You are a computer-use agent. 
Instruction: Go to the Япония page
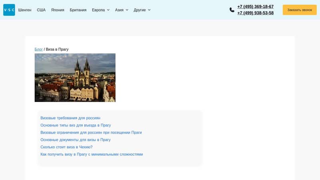(58, 10)
